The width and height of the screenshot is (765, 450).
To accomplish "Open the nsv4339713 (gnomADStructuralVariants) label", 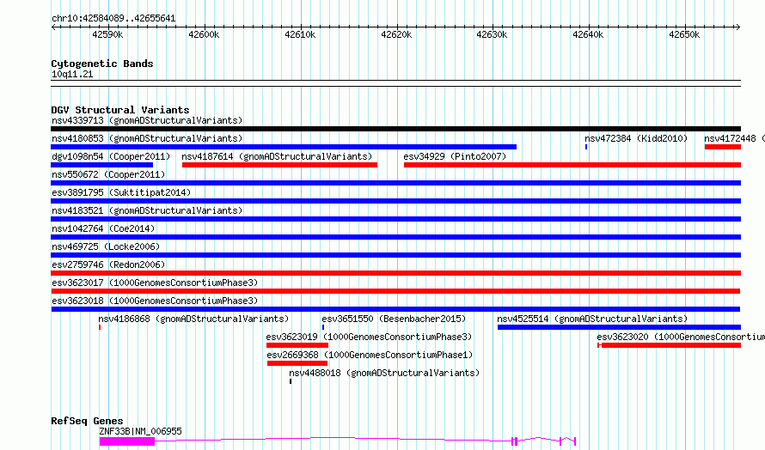I will click(x=147, y=120).
